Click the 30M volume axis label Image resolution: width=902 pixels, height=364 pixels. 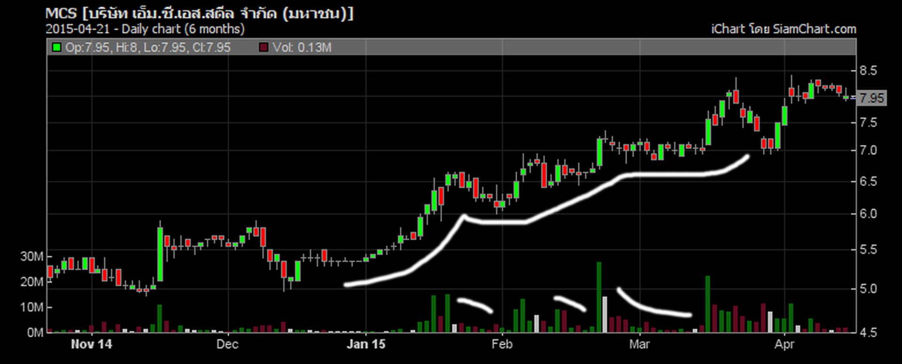pyautogui.click(x=31, y=257)
